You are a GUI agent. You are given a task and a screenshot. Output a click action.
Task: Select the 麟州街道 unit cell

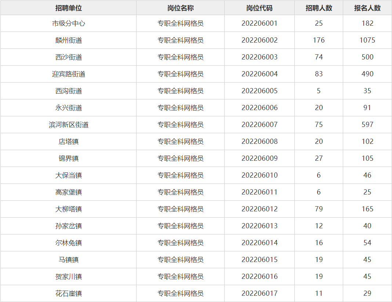click(x=69, y=40)
